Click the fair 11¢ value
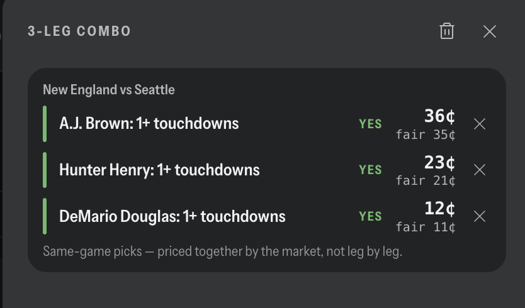 click(426, 228)
